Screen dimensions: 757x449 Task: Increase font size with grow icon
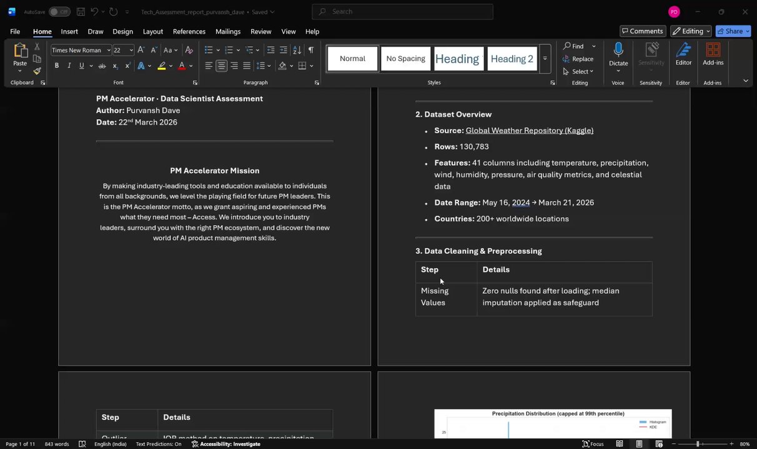tap(141, 50)
